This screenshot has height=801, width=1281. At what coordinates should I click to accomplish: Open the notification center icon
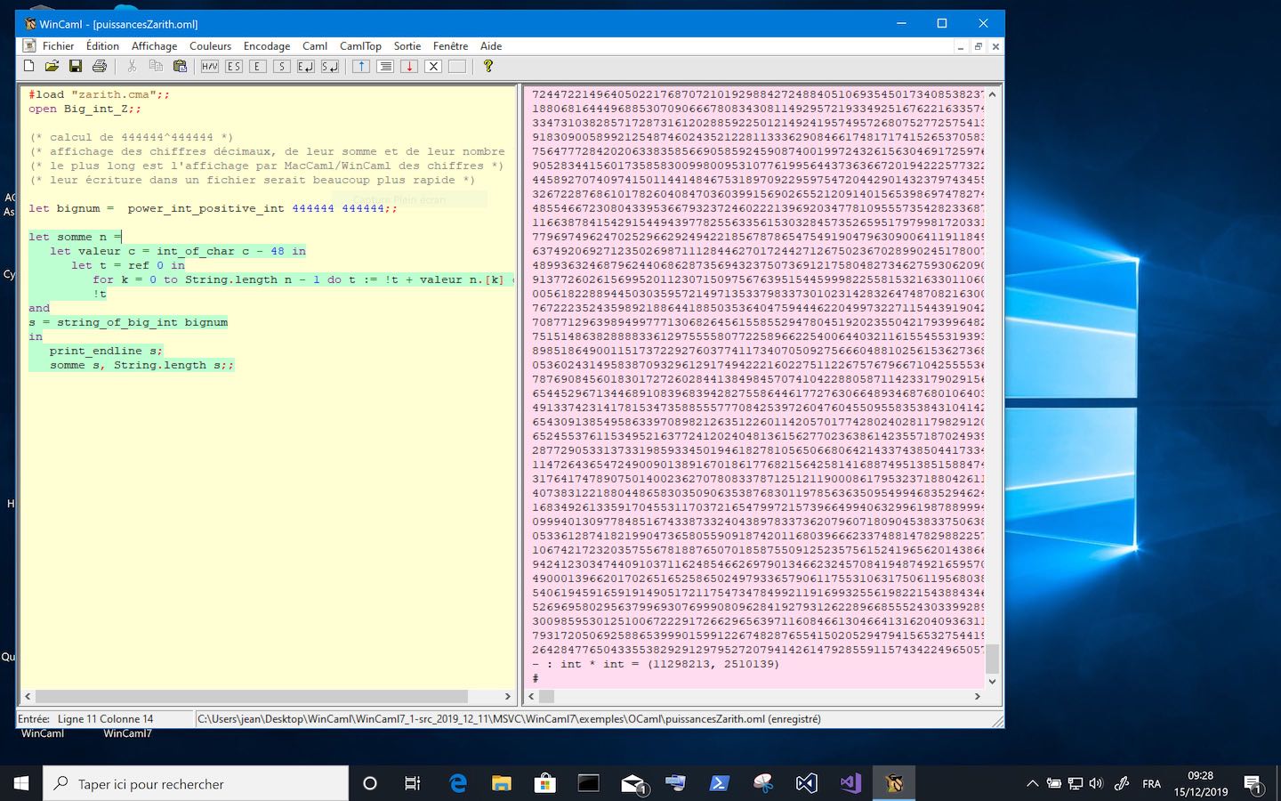[x=1254, y=784]
